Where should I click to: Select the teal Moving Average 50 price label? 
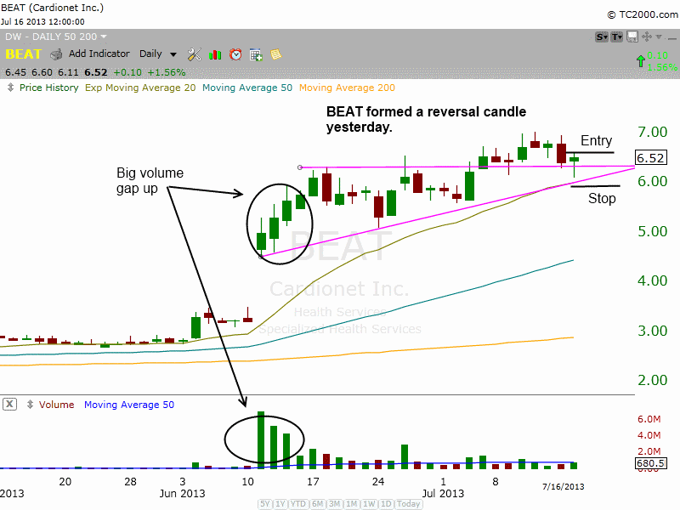[247, 88]
